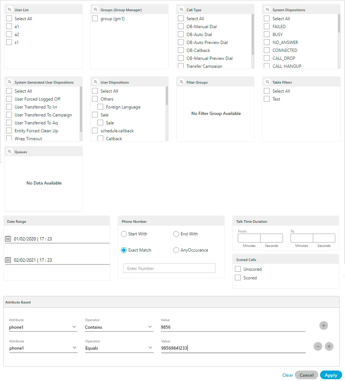
Task: Click the To Seconds talk time field
Action: pos(324,238)
